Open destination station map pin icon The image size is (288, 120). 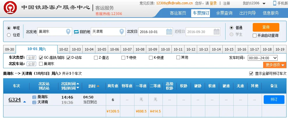tap(122, 32)
